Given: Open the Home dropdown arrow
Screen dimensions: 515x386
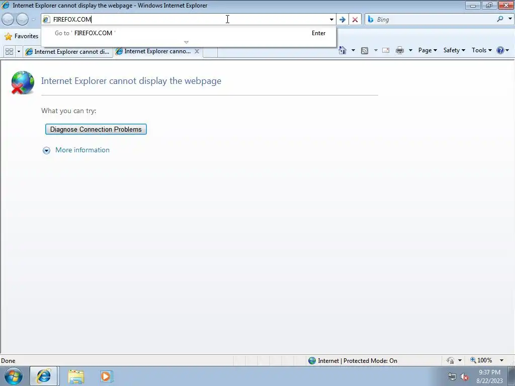Looking at the screenshot, I should 353,50.
